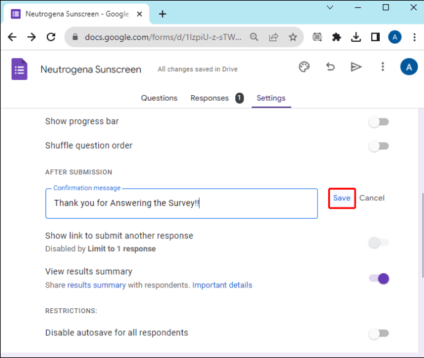Click the Responses count badge
This screenshot has height=358, width=424.
(x=239, y=98)
